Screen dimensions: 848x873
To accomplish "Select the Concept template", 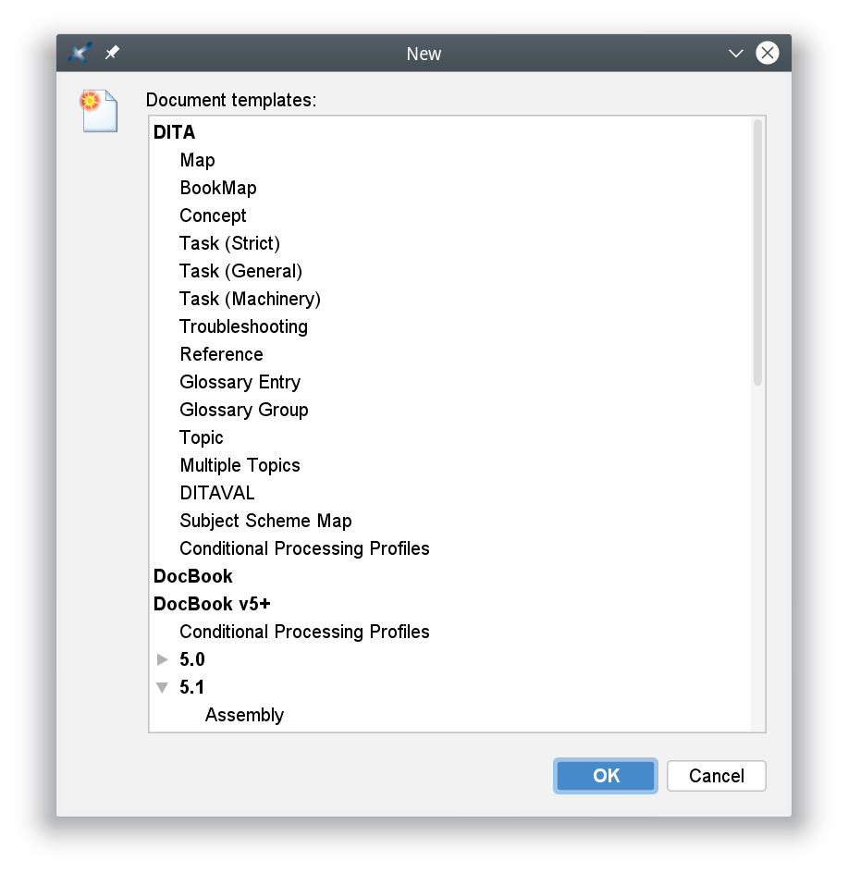I will [x=213, y=215].
